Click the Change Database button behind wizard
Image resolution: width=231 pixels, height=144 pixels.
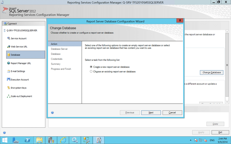[212, 73]
